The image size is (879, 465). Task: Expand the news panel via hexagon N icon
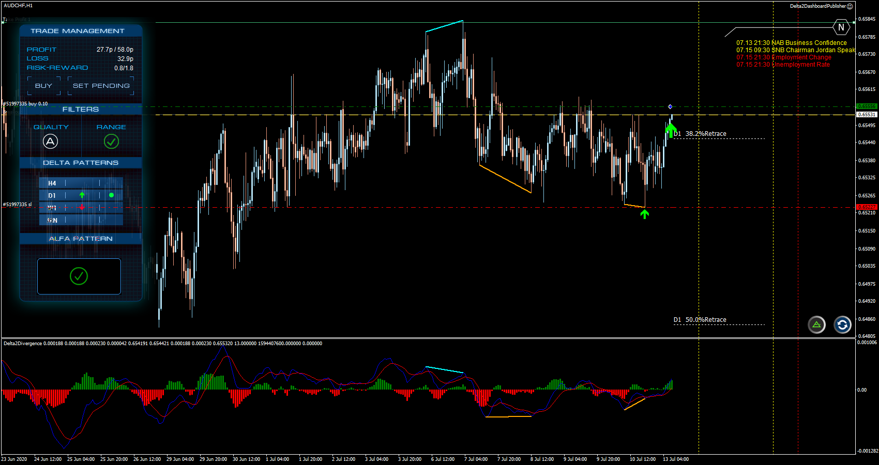[x=841, y=27]
